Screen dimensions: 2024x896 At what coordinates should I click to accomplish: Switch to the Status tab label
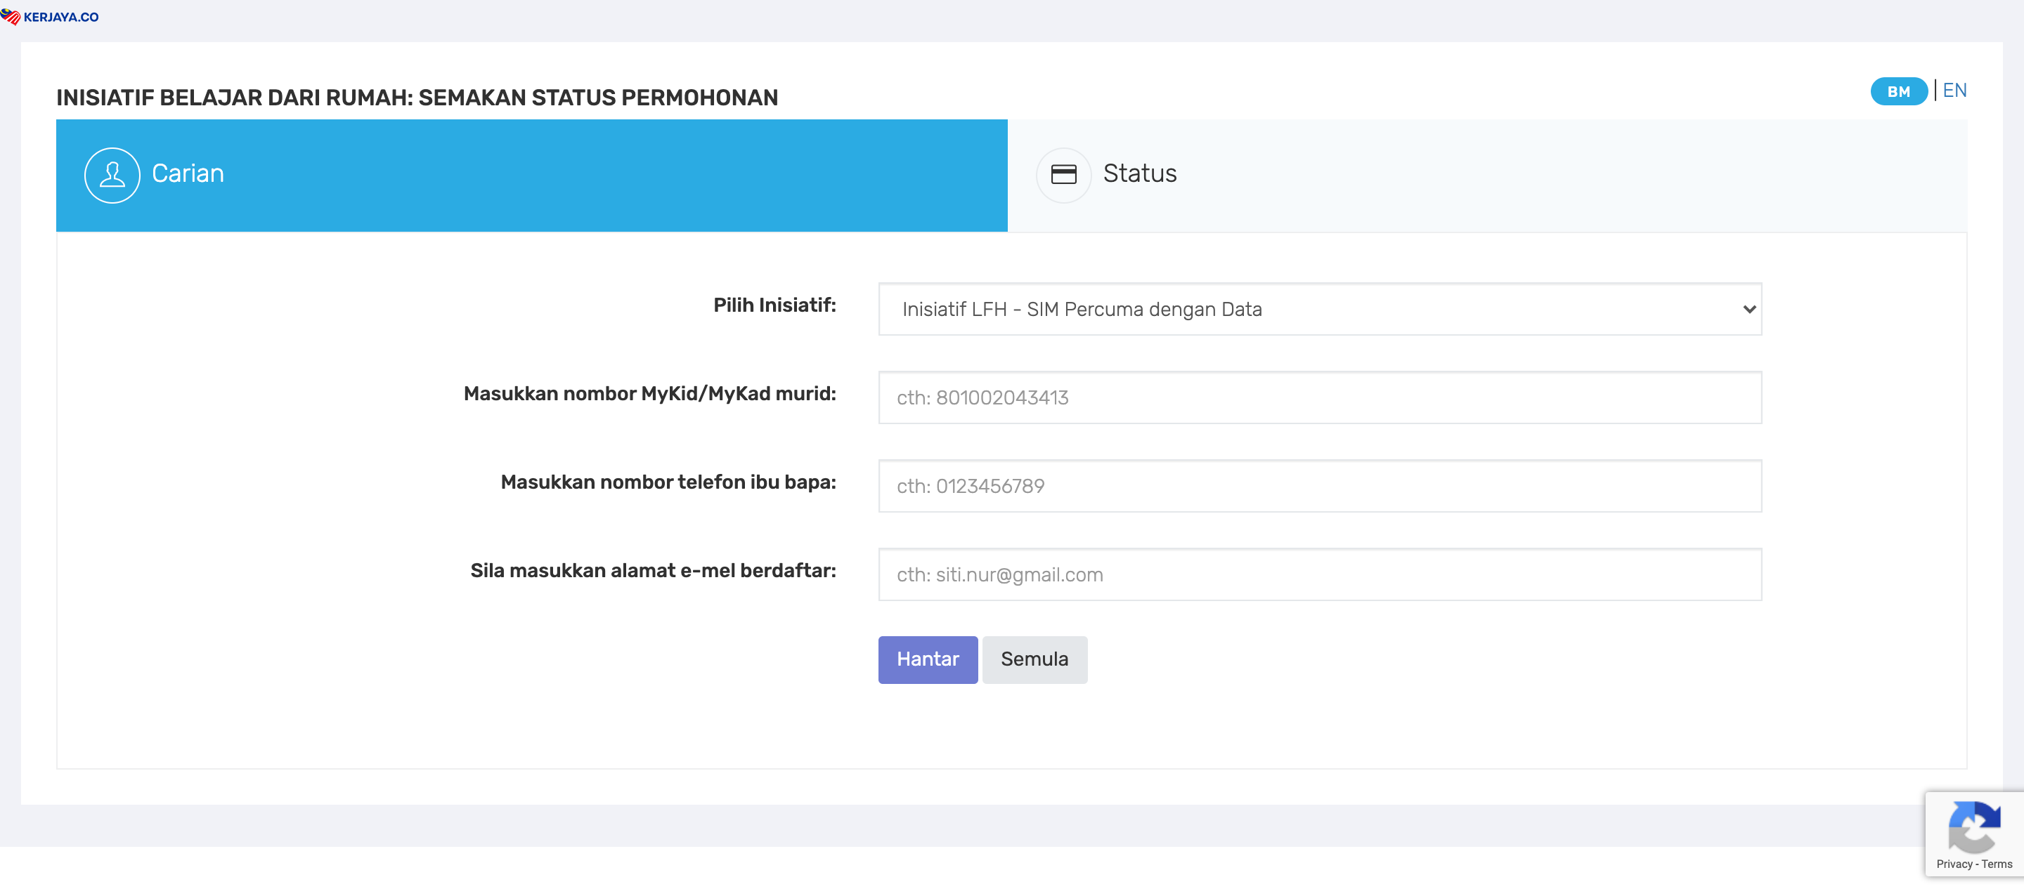(1139, 173)
